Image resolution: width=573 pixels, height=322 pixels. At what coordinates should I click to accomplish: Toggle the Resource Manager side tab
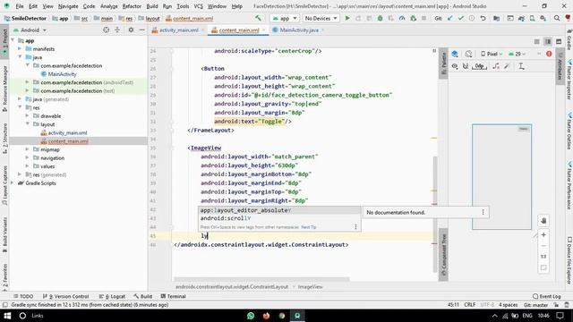[4, 89]
